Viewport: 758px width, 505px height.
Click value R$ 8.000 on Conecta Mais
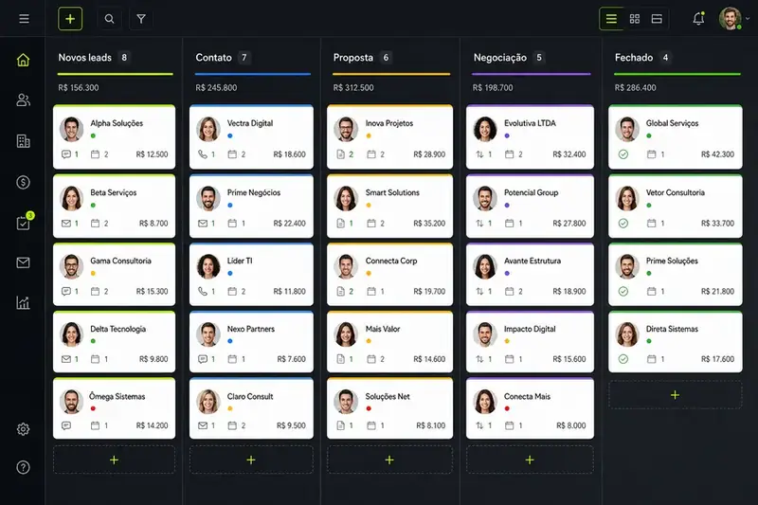[x=571, y=425]
